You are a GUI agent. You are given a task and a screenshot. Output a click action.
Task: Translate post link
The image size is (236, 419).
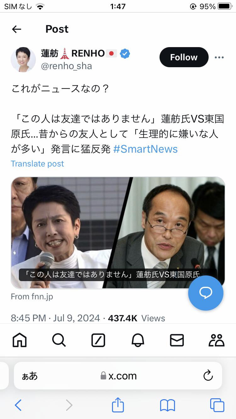(x=37, y=164)
